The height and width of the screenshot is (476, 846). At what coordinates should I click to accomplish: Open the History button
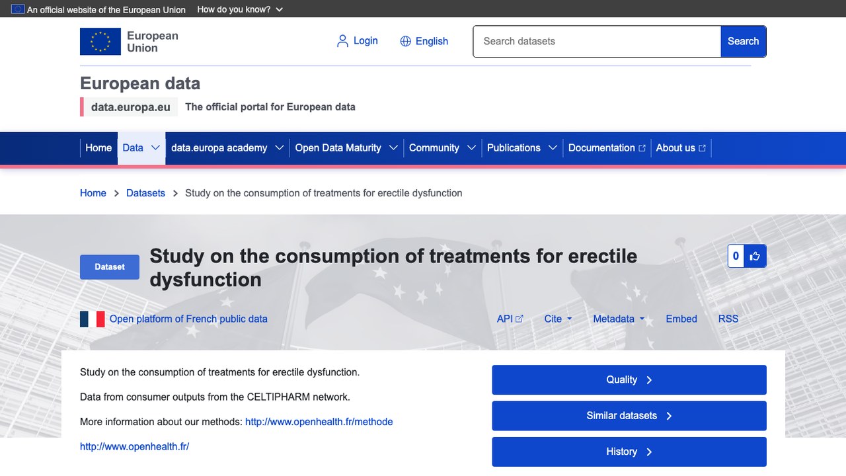(629, 452)
